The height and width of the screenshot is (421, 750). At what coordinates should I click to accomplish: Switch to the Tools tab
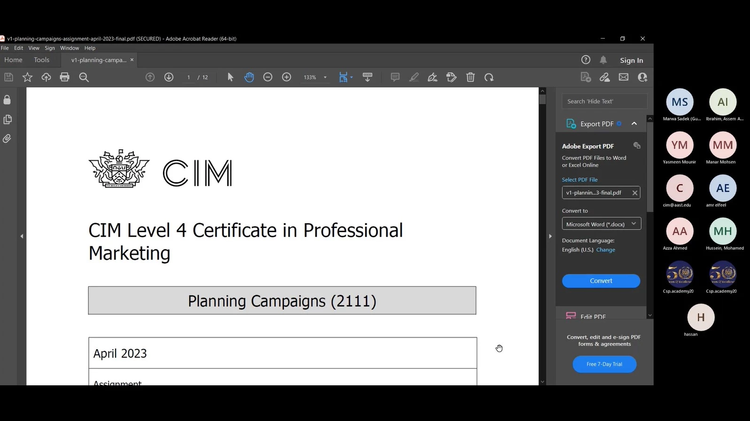click(x=41, y=60)
